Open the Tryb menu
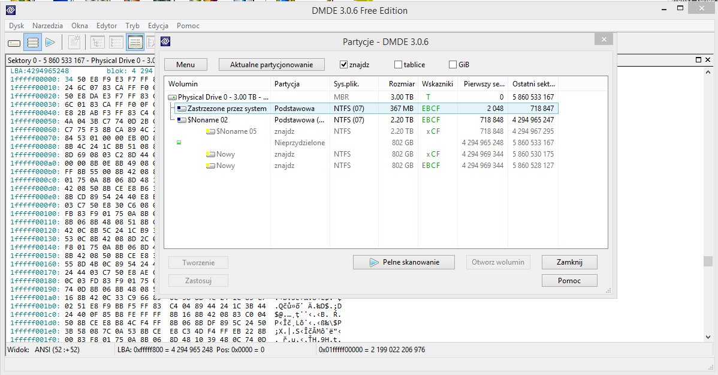 (x=132, y=26)
